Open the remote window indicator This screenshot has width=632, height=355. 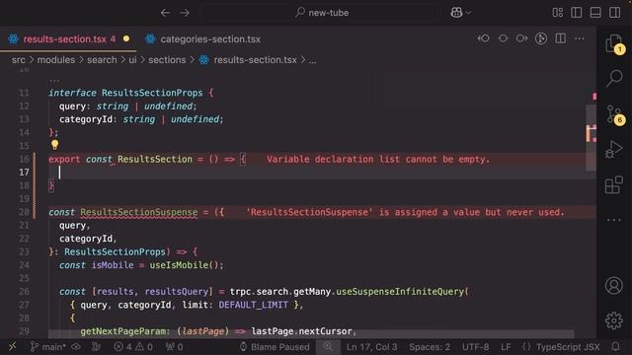(12, 346)
